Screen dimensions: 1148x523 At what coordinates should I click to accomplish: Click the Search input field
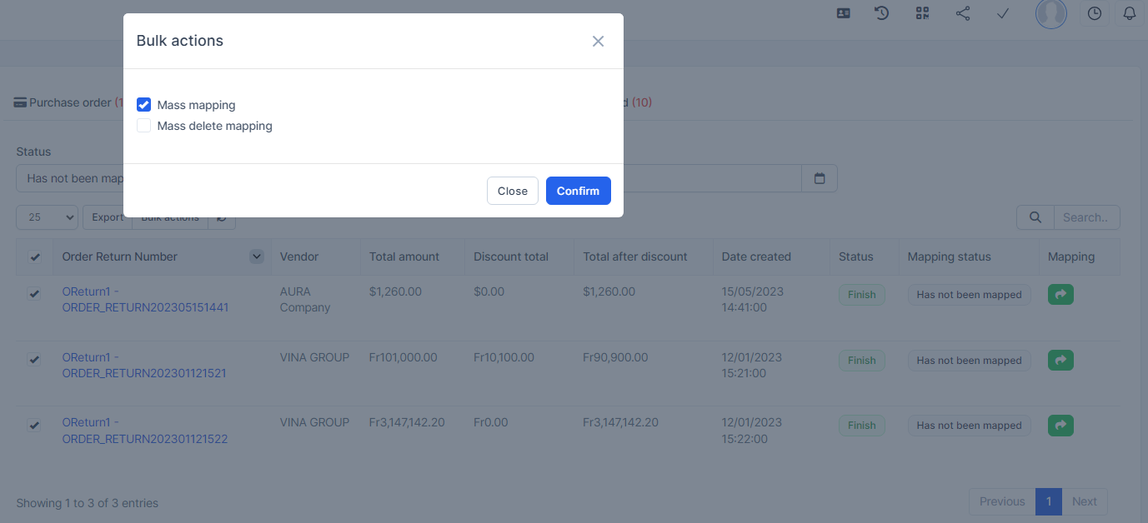(1086, 217)
